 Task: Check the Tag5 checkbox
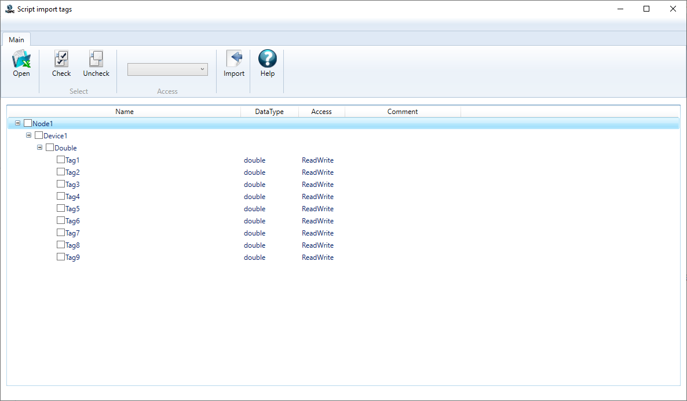coord(60,208)
